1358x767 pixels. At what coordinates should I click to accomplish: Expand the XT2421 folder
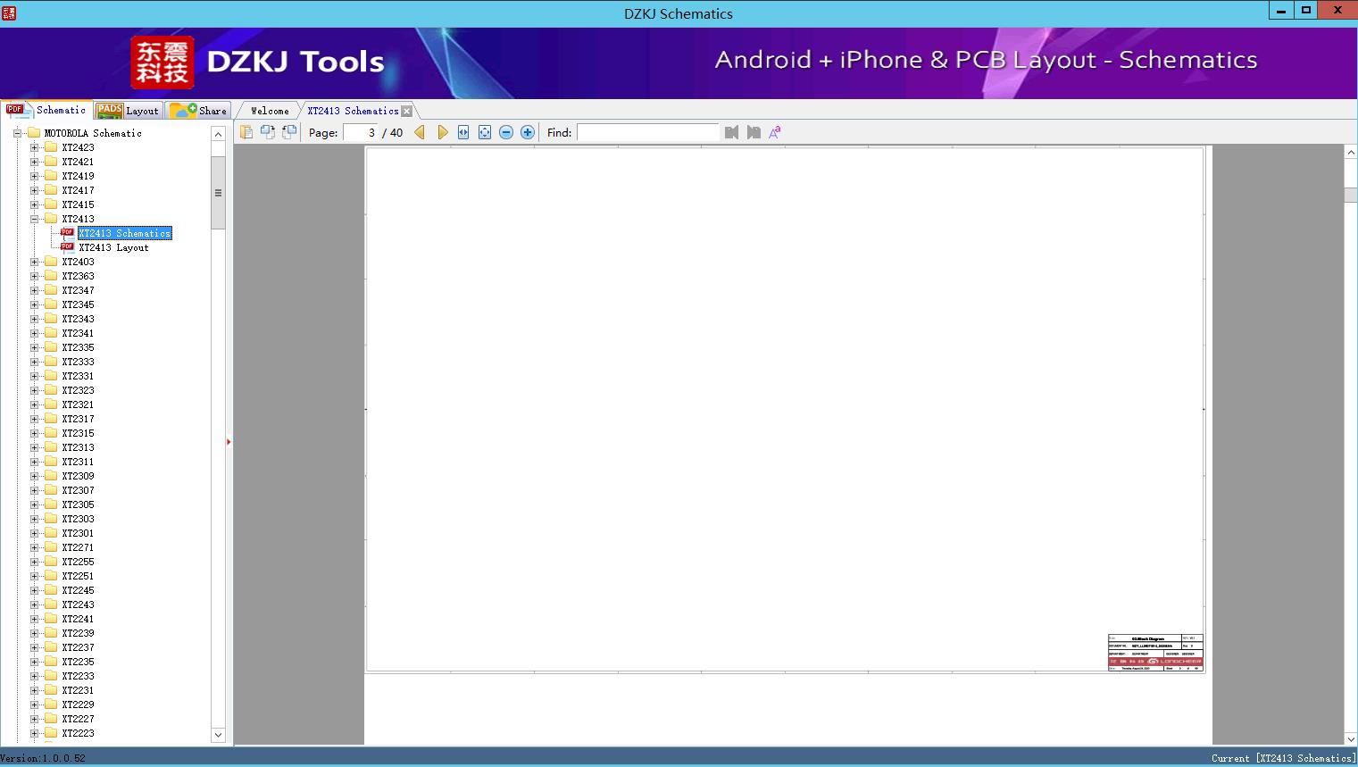tap(34, 162)
